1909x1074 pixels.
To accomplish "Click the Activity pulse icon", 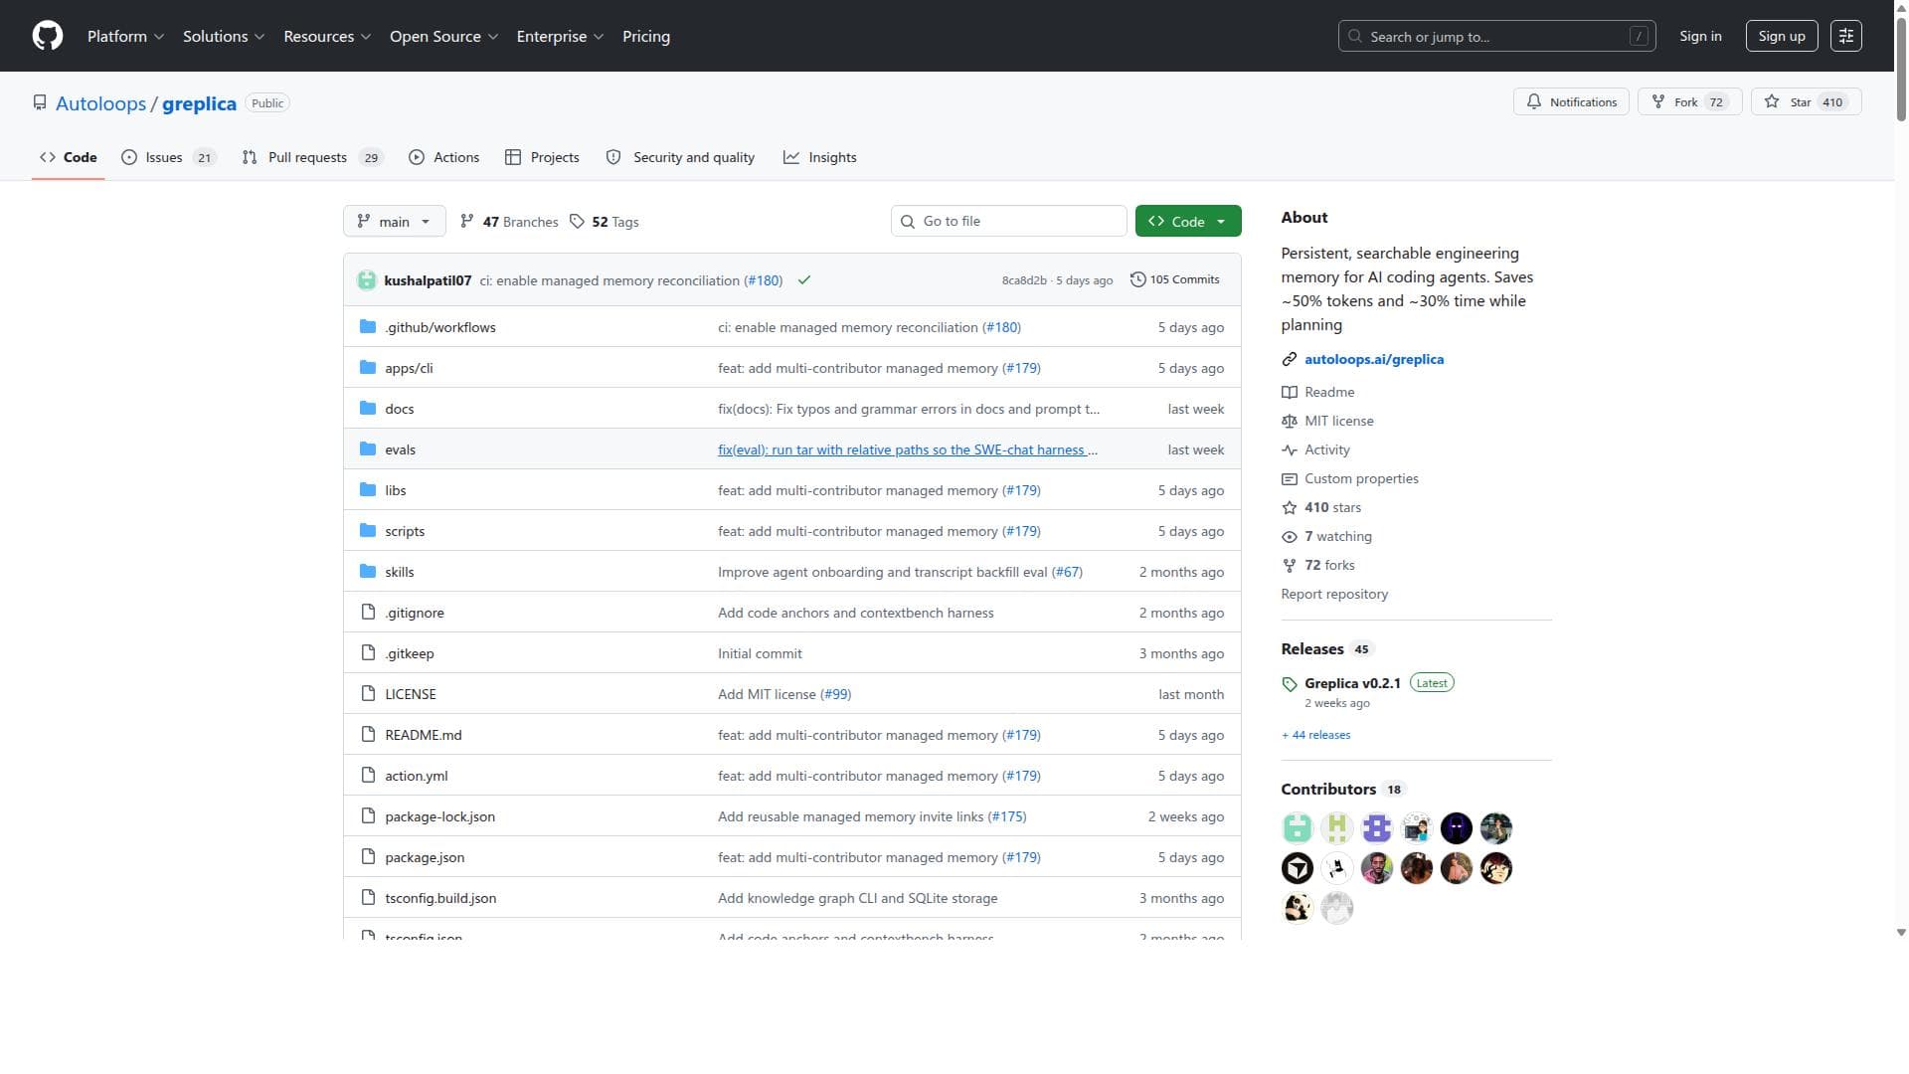I will (1290, 449).
